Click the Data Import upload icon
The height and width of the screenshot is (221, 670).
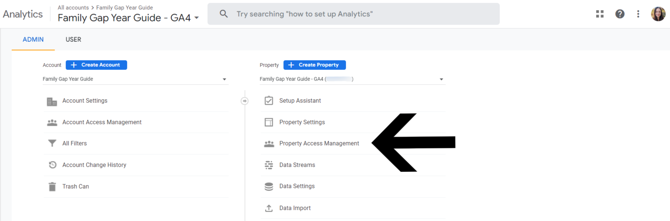tap(269, 208)
